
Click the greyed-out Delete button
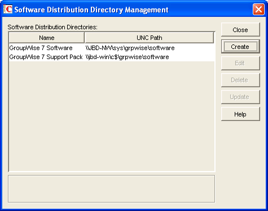click(x=240, y=80)
